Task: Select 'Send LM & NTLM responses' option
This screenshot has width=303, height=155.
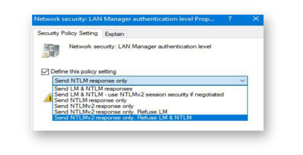Action: pos(150,89)
